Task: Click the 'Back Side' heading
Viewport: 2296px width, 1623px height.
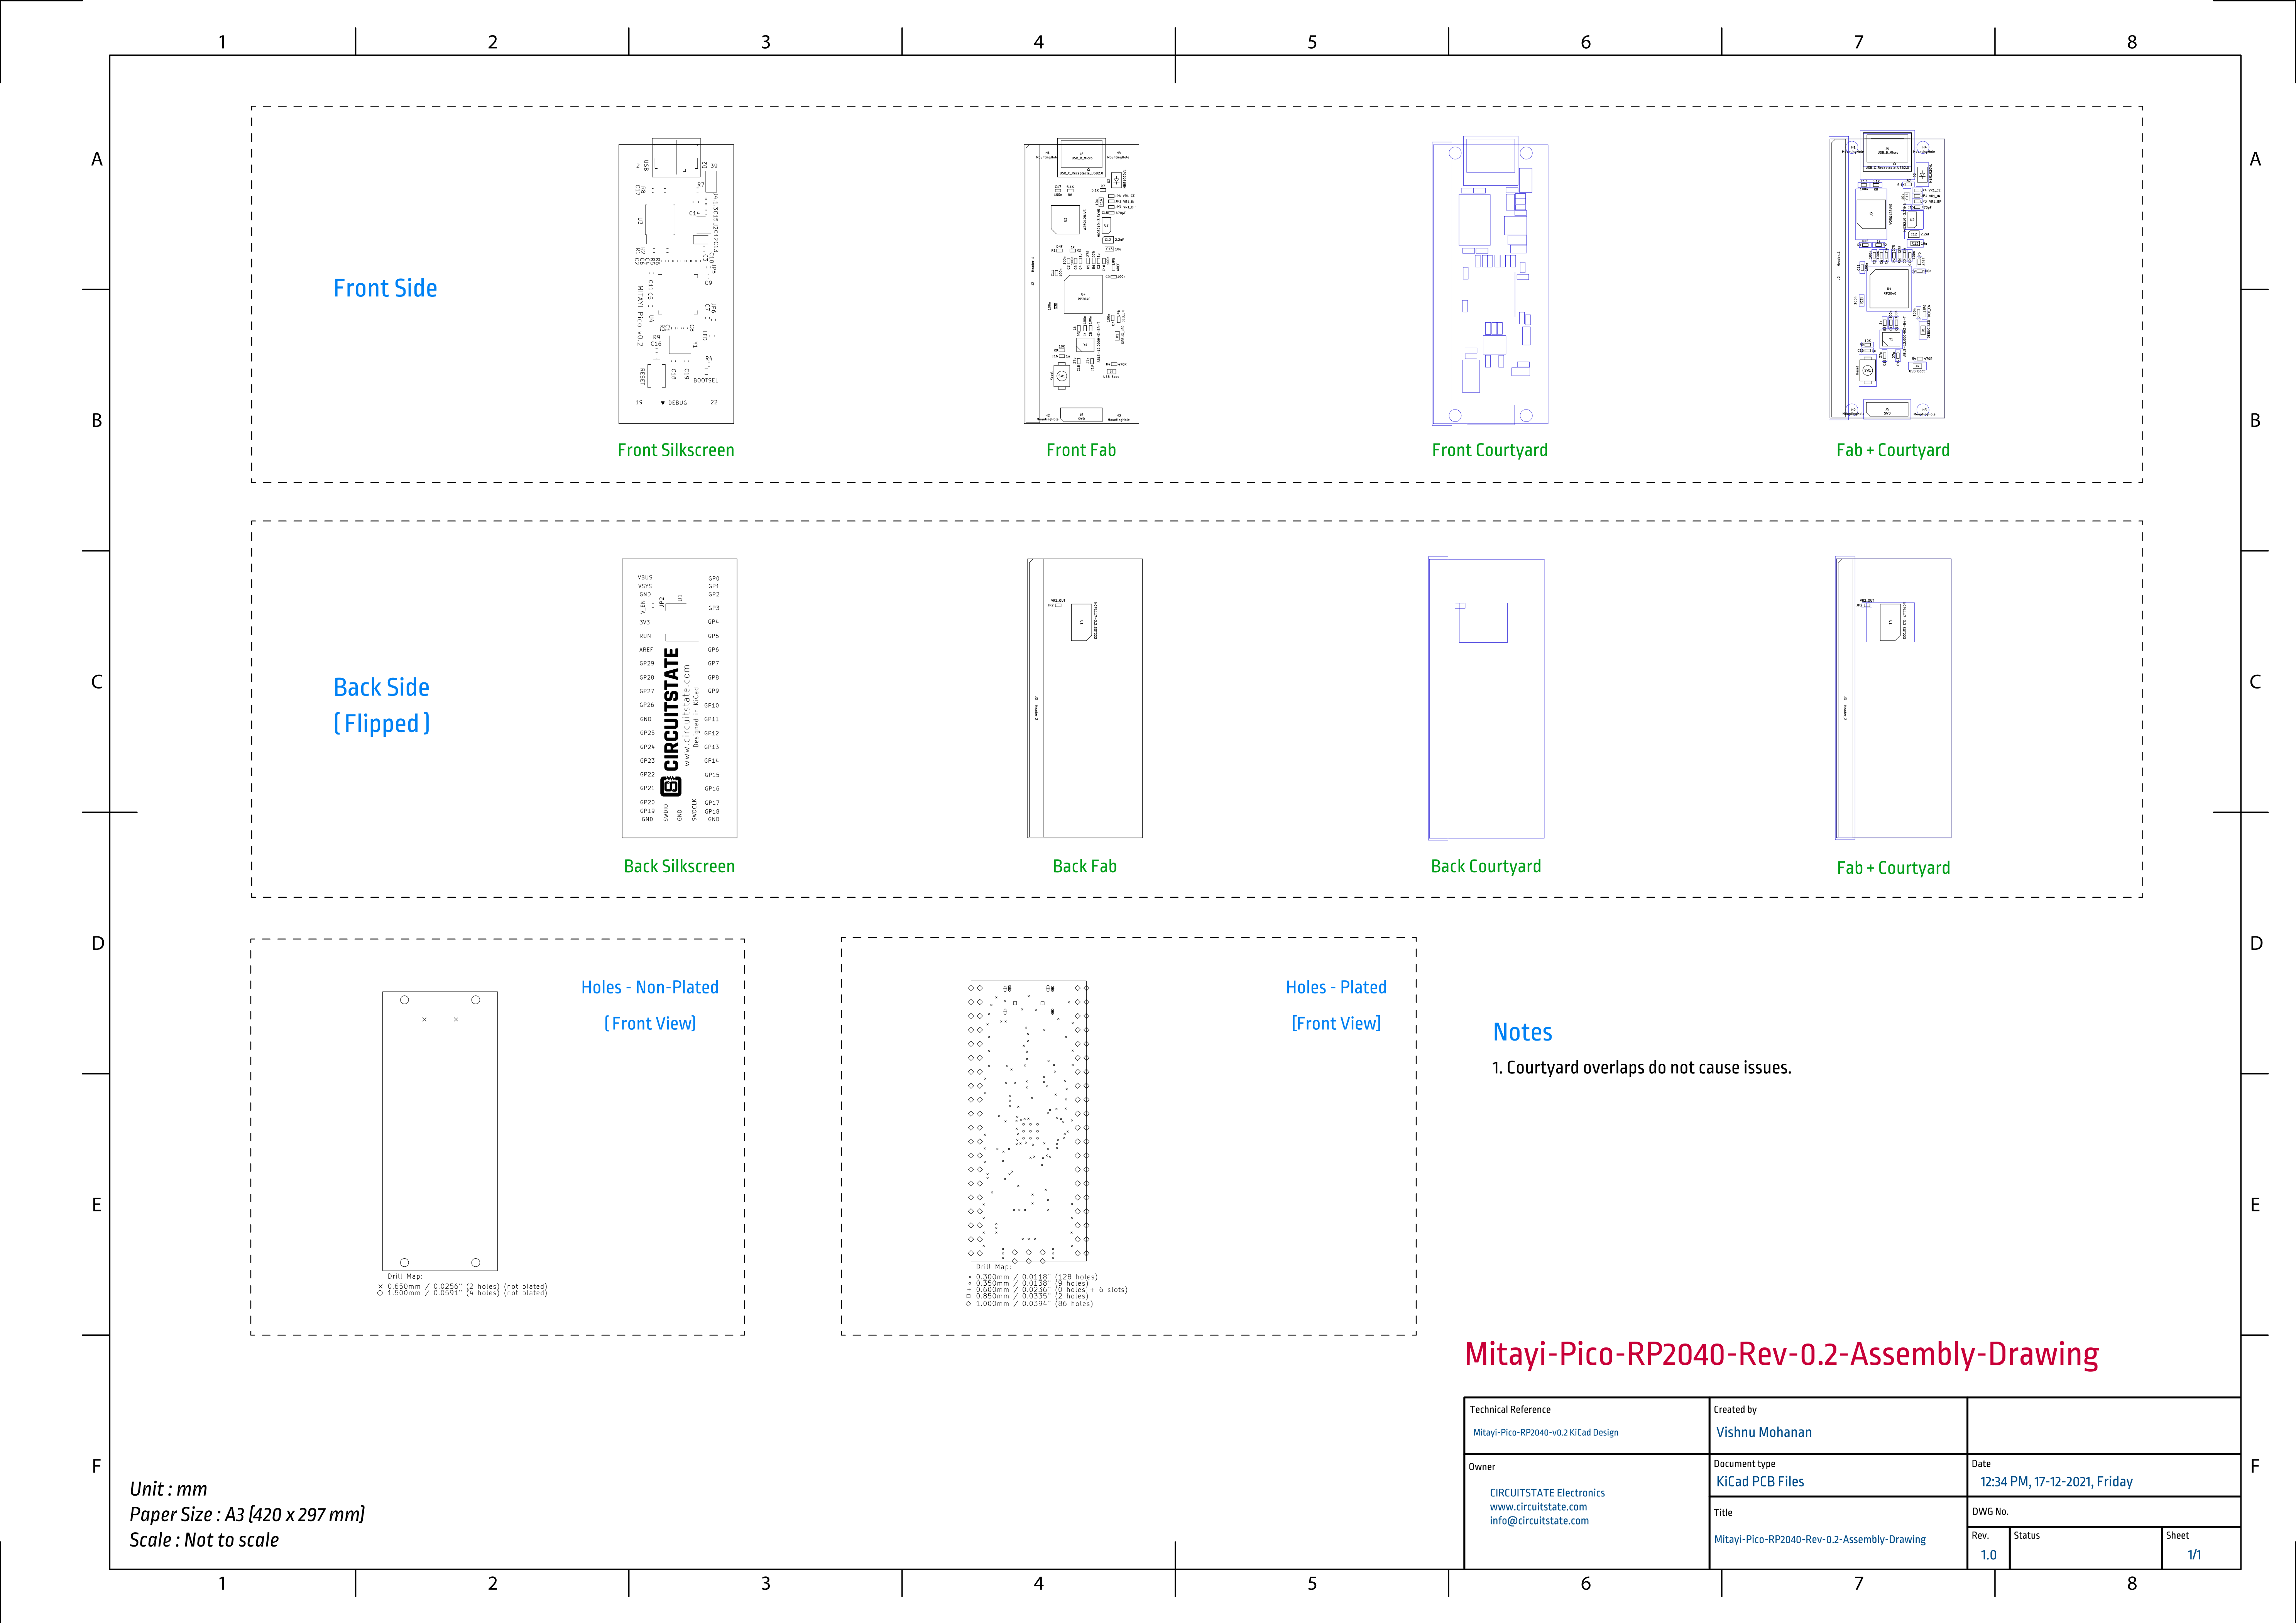Action: click(381, 687)
